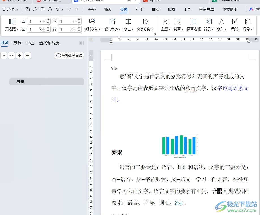Switch to the 开始 ribbon tab

pos(92,10)
